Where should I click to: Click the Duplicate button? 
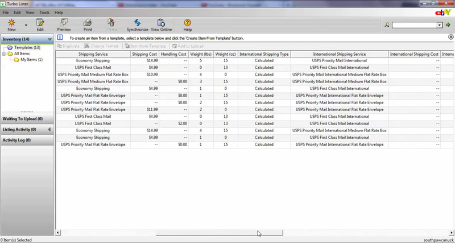pos(68,46)
